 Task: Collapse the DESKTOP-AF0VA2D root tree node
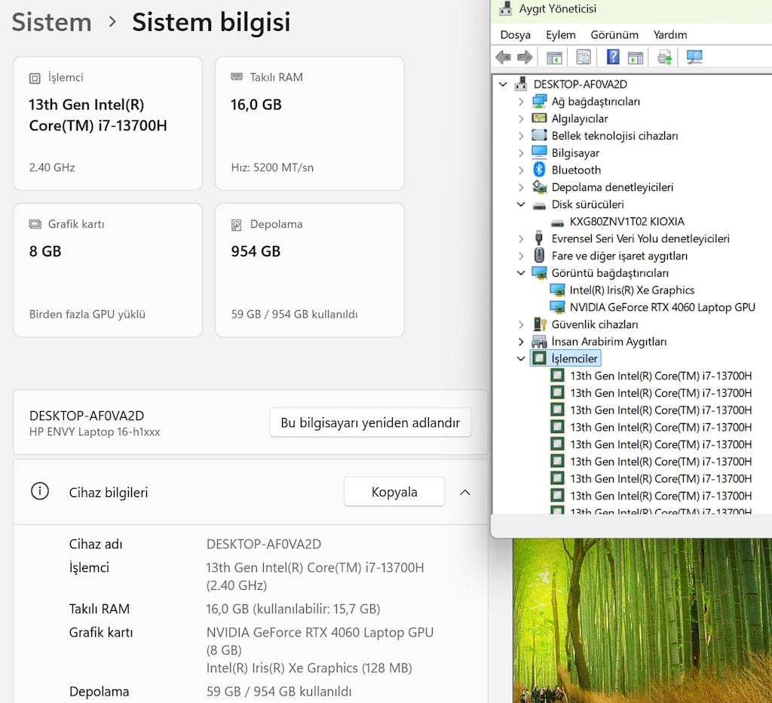coord(503,84)
